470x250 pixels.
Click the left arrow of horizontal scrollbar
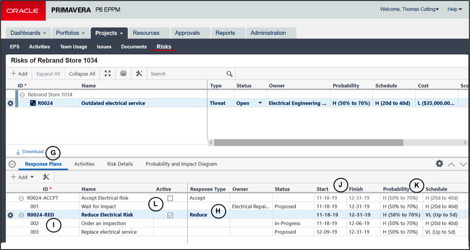(211, 143)
